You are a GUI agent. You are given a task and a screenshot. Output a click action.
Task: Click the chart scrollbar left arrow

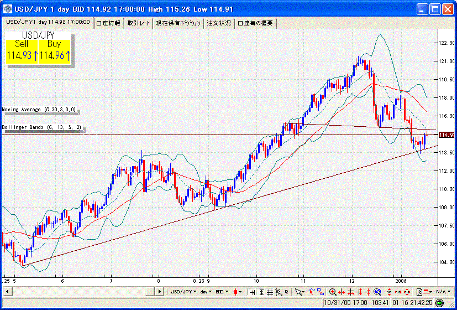[x=7, y=291]
